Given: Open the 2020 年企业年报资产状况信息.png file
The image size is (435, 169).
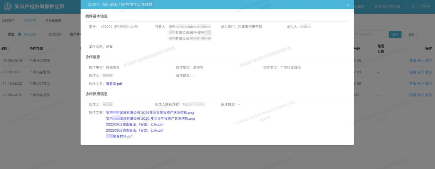Looking at the screenshot, I should [x=150, y=119].
